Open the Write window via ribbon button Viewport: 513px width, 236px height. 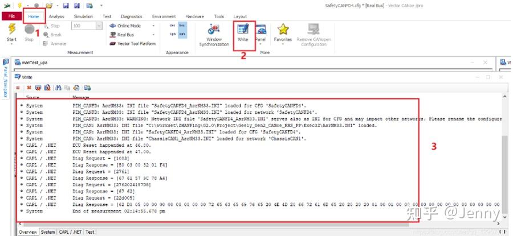pos(243,32)
